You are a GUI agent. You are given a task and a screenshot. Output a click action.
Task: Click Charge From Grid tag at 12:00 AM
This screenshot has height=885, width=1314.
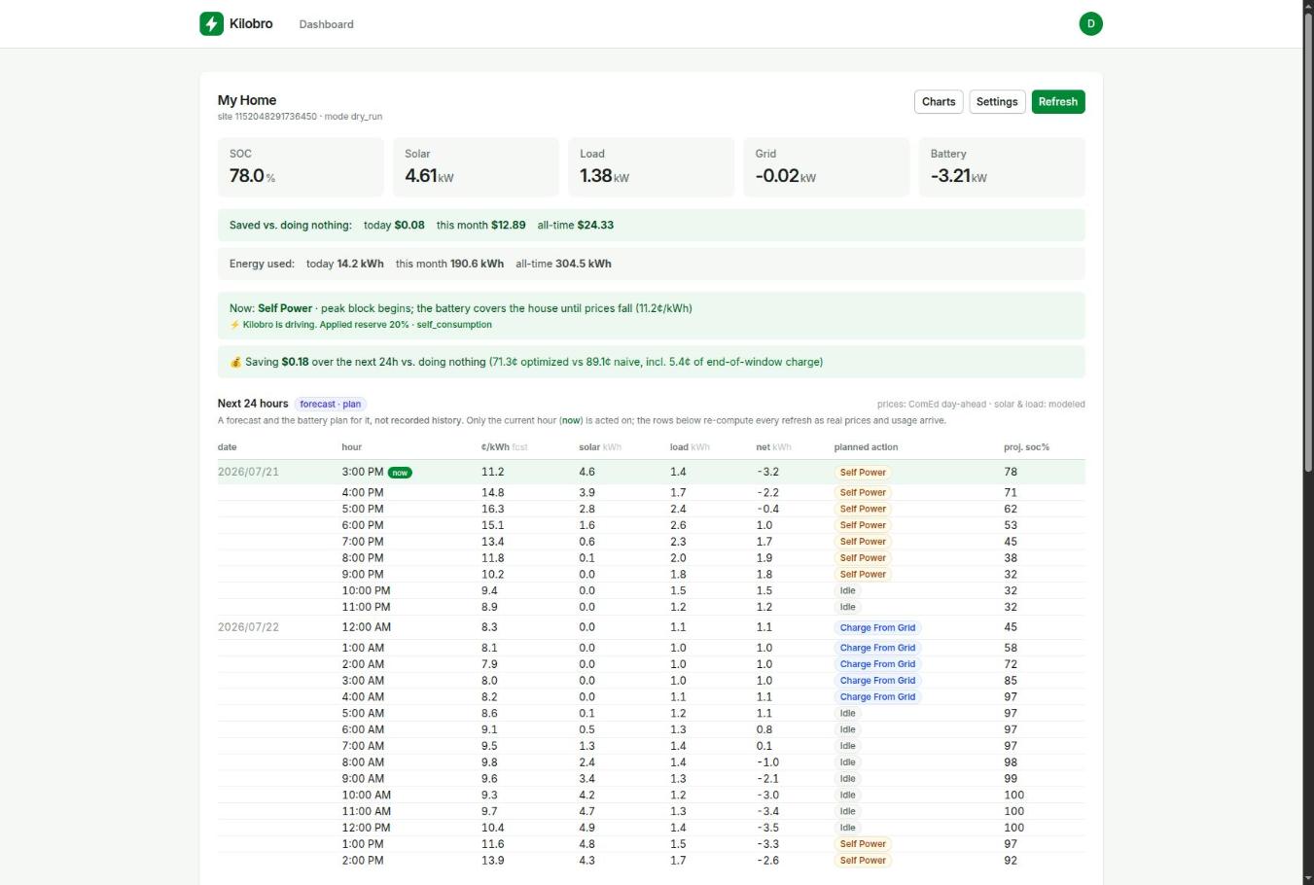(877, 628)
